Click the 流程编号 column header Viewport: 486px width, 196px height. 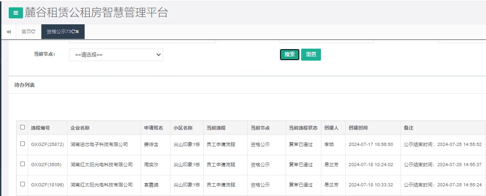(40, 128)
